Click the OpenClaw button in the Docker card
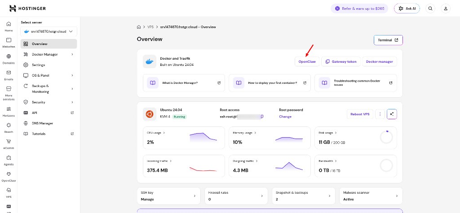Viewport: 460px width, 213px height. [307, 61]
